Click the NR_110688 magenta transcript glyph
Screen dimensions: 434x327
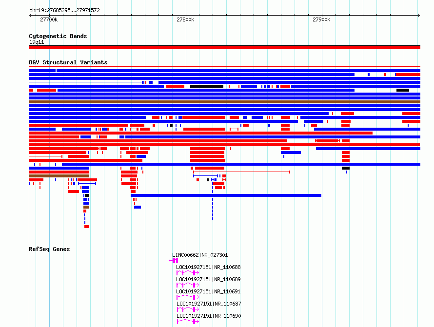tap(188, 273)
